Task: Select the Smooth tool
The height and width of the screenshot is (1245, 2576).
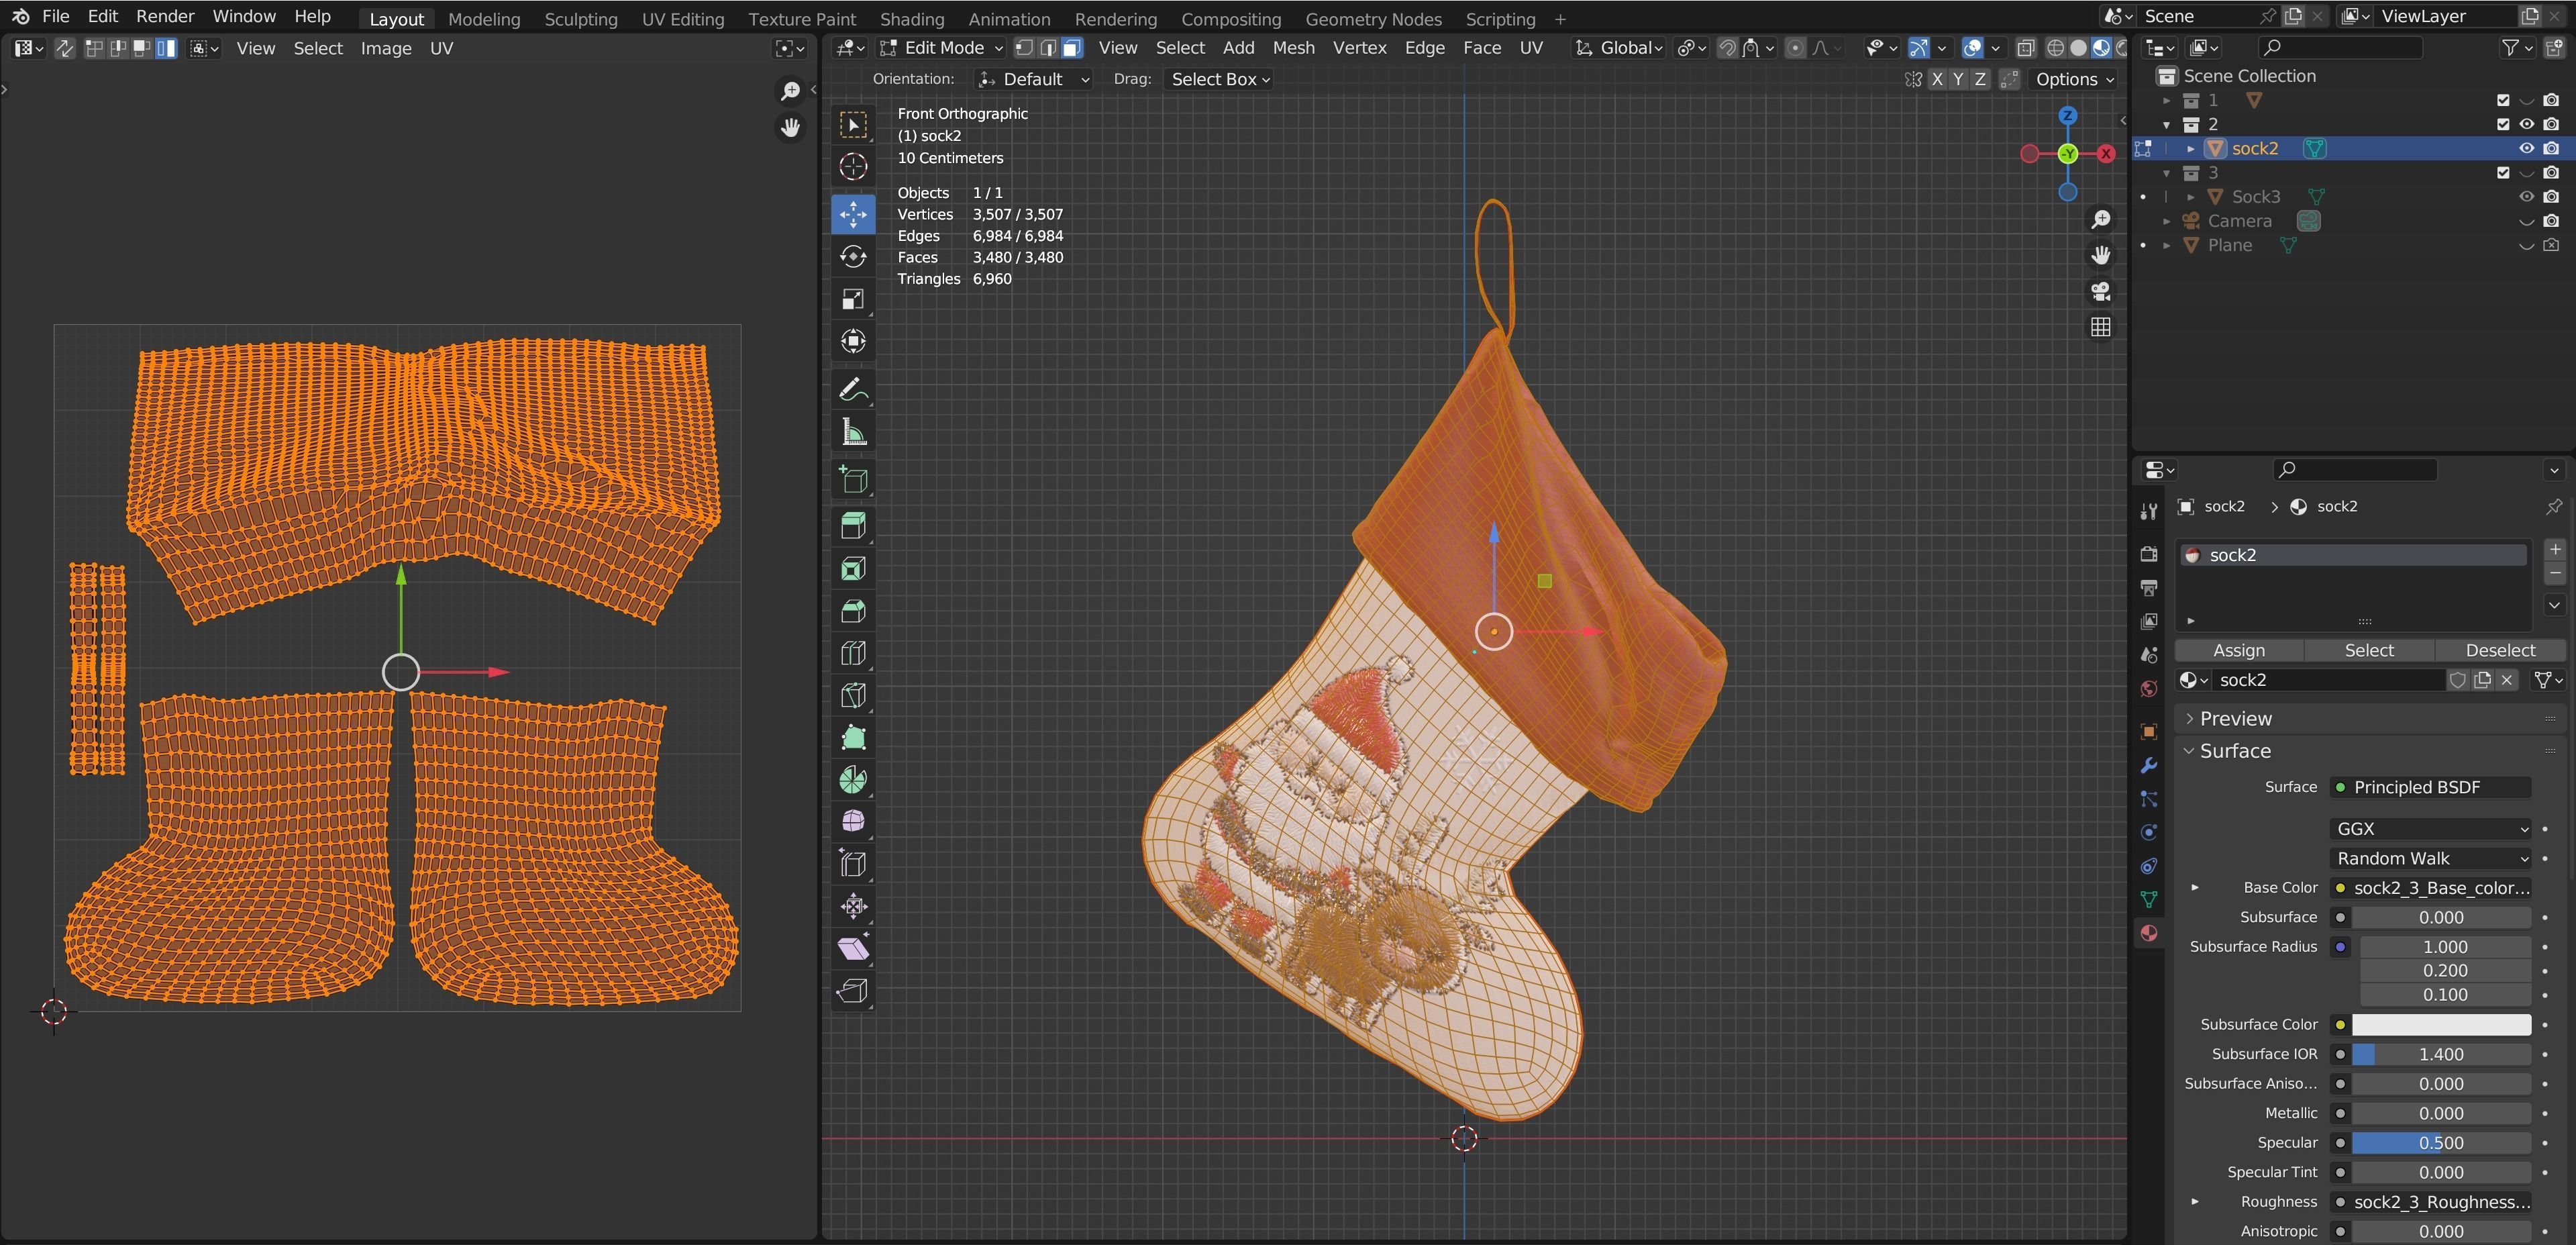Action: (x=853, y=822)
